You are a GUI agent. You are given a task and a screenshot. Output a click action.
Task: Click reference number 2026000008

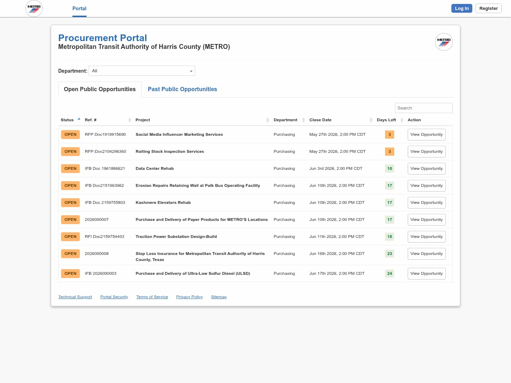click(97, 254)
